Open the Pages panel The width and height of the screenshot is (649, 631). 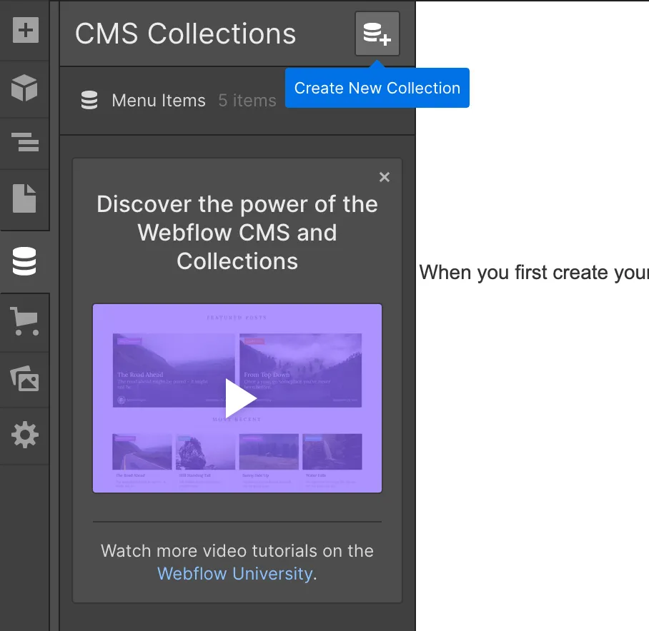click(x=24, y=198)
